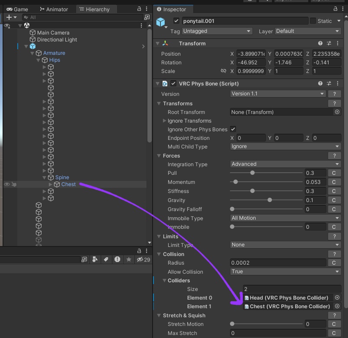Switch to the Animator tab

point(54,9)
